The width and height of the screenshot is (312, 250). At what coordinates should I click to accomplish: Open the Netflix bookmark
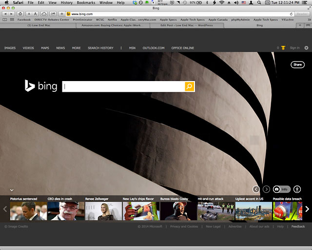point(112,20)
